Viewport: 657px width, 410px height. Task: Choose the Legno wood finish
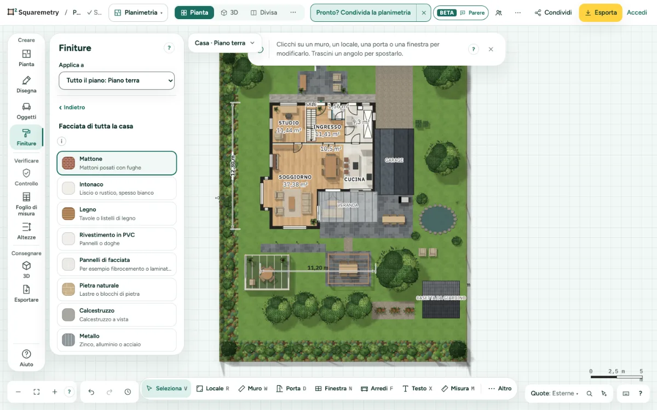pyautogui.click(x=117, y=214)
